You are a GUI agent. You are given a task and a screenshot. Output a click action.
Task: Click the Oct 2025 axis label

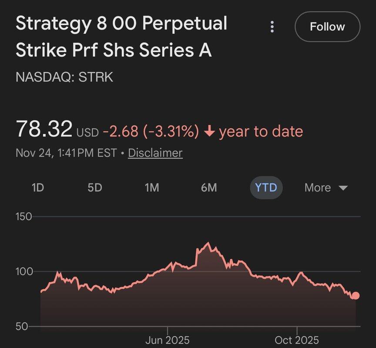pos(297,340)
